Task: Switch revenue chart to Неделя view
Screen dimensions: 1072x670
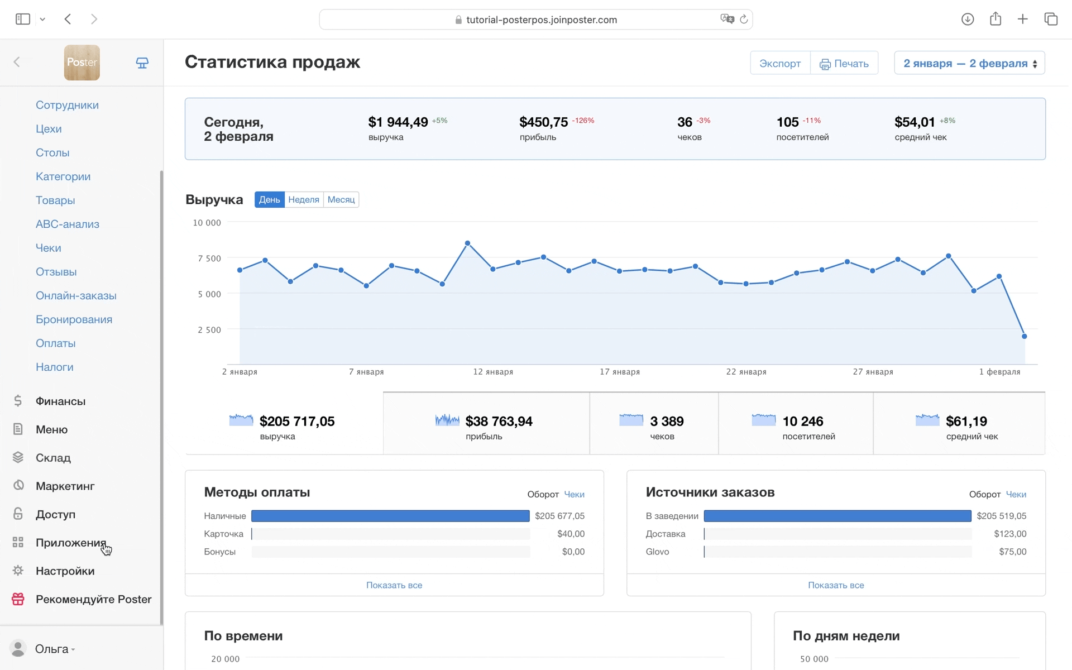Action: pyautogui.click(x=304, y=200)
